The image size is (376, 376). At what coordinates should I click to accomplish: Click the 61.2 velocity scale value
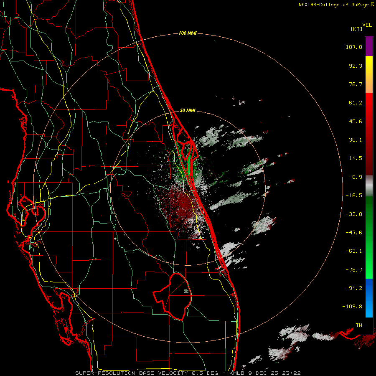[356, 103]
